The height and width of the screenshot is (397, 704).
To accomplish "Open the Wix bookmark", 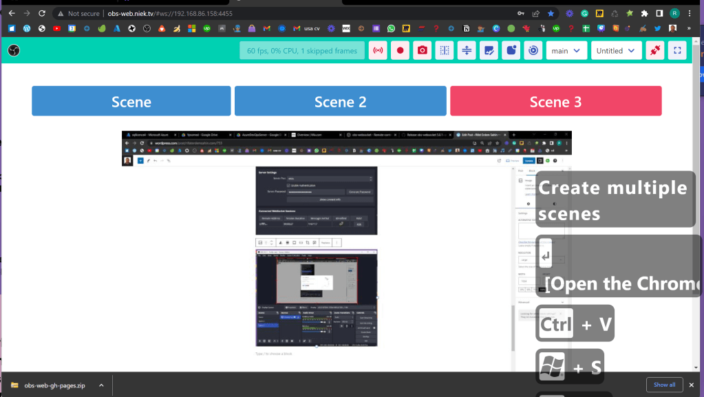I will point(346,28).
